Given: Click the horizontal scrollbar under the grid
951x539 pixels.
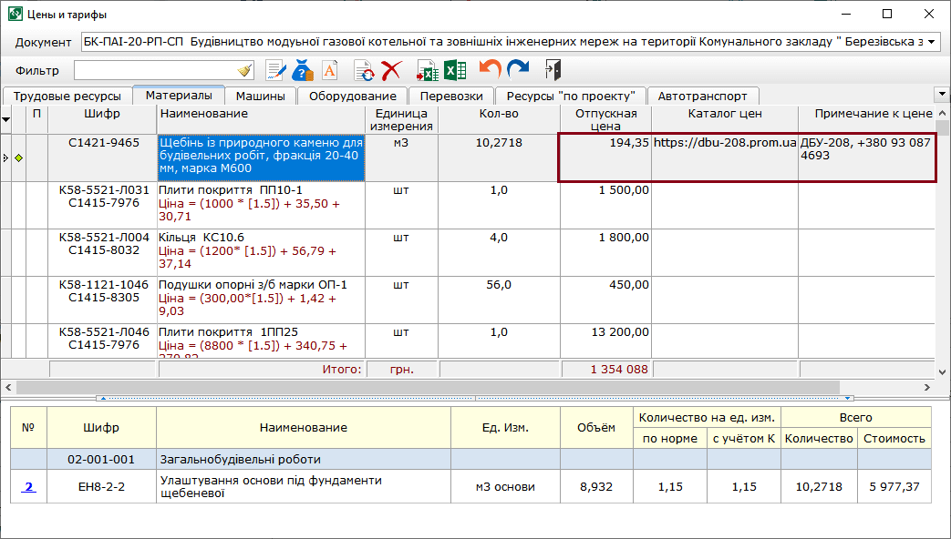Looking at the screenshot, I should (x=429, y=387).
